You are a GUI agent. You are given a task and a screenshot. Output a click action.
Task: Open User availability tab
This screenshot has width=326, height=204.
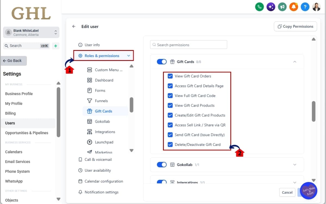tap(95, 171)
